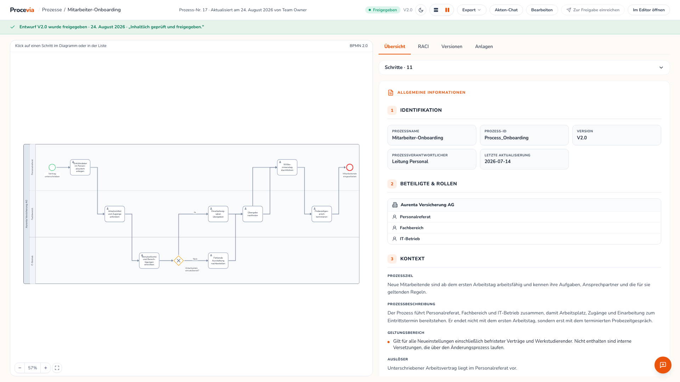Click the Procevia logo
This screenshot has width=680, height=382.
(x=22, y=10)
